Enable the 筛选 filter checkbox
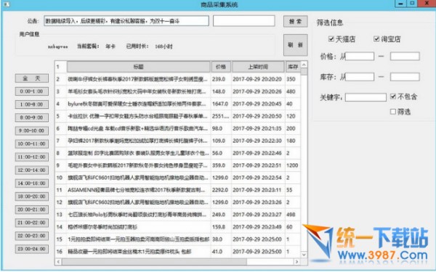This screenshot has width=436, height=272. (x=393, y=112)
